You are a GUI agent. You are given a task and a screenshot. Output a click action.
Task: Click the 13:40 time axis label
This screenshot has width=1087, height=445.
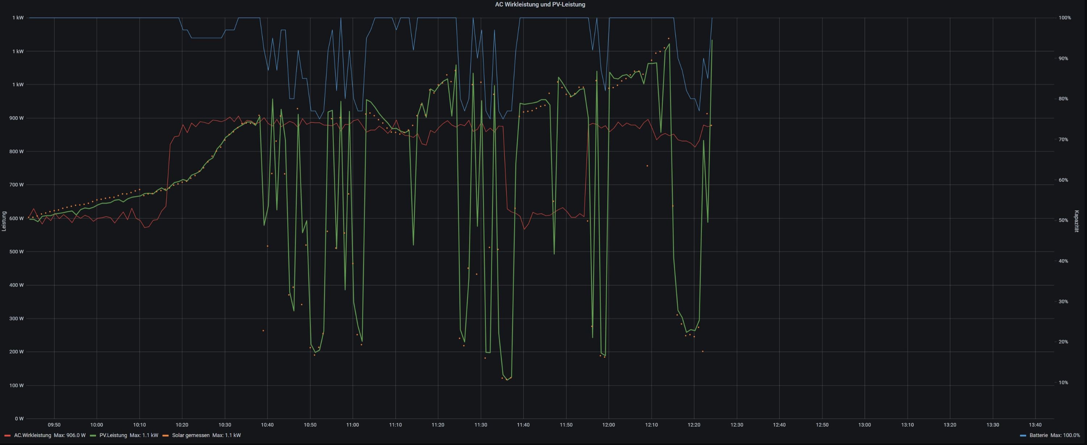[x=1035, y=425]
